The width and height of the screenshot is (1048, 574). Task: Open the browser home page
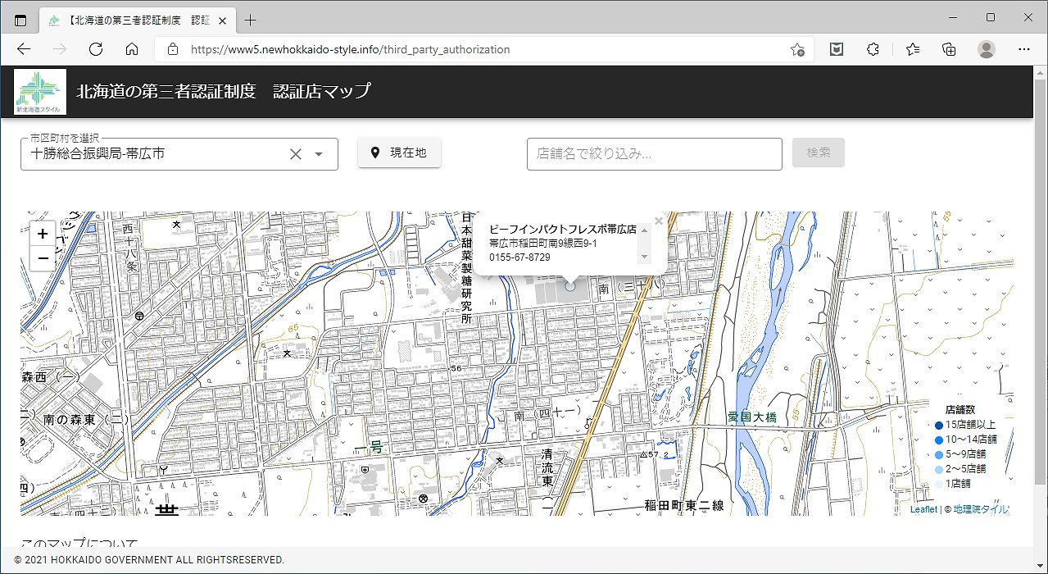[132, 49]
